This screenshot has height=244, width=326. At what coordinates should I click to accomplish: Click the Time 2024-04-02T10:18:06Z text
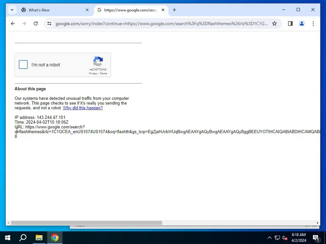click(41, 122)
